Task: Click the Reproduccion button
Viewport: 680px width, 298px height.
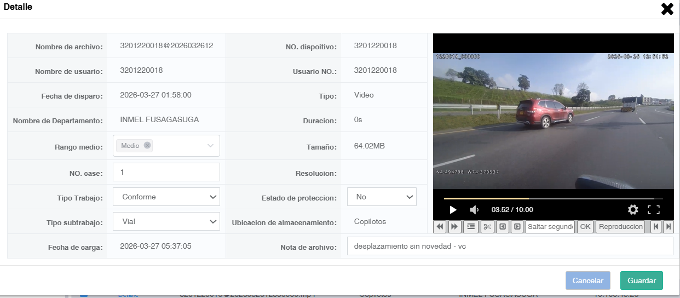Action: (x=620, y=227)
